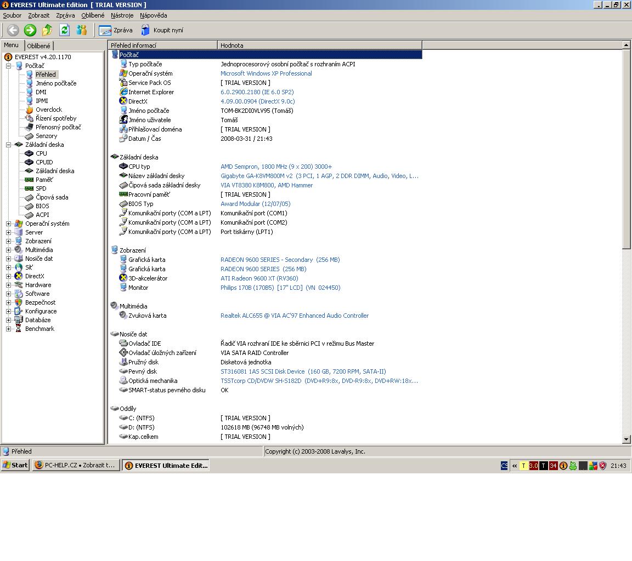Screen dimensions: 632x561
Task: Open the Nástroje menu
Action: 122,15
